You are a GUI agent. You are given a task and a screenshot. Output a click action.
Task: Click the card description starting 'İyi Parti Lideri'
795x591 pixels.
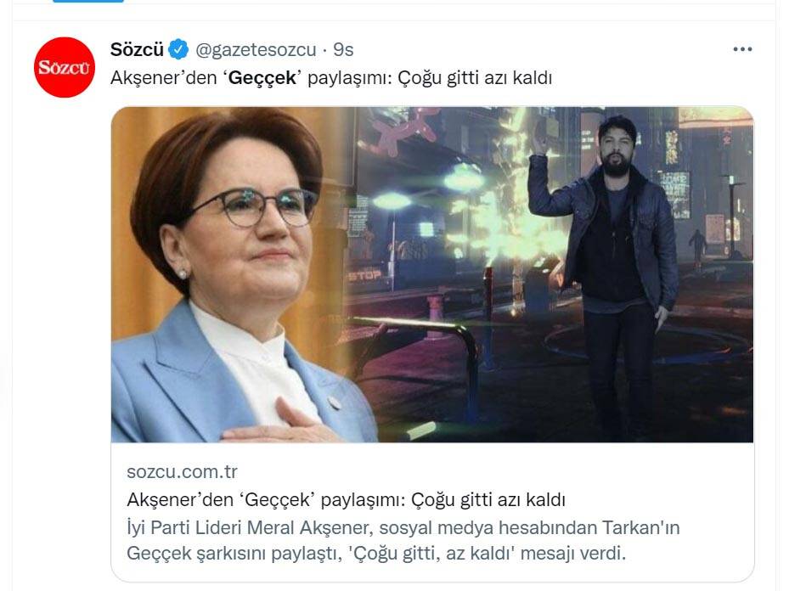point(403,540)
